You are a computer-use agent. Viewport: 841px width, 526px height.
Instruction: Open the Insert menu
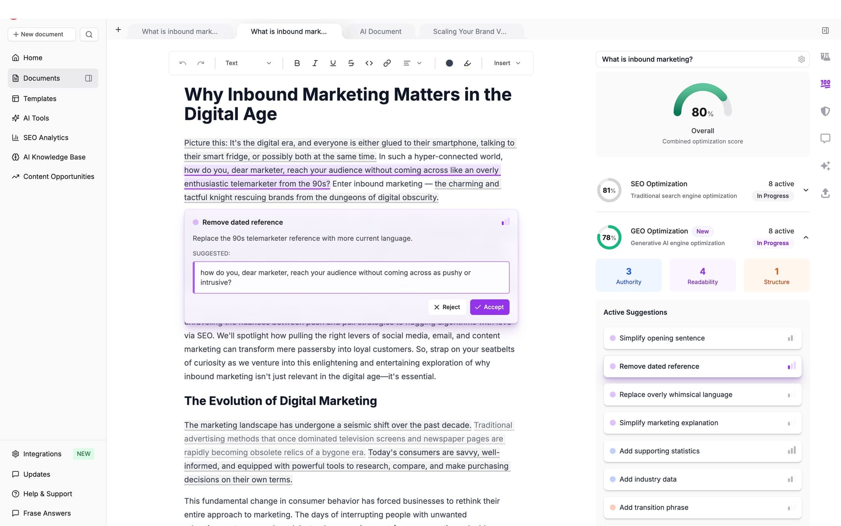click(506, 63)
